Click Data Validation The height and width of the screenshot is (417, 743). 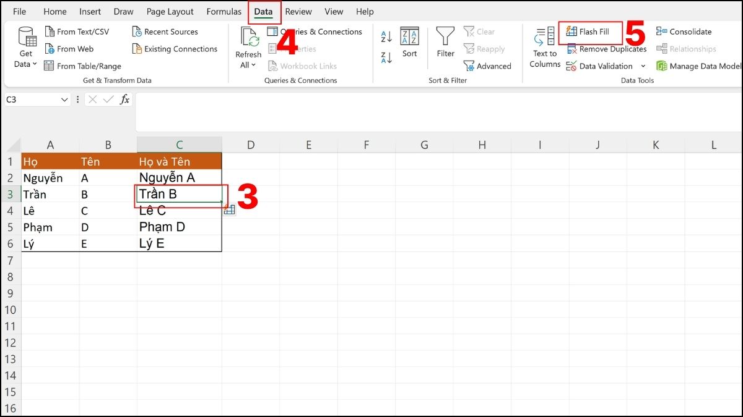coord(599,66)
